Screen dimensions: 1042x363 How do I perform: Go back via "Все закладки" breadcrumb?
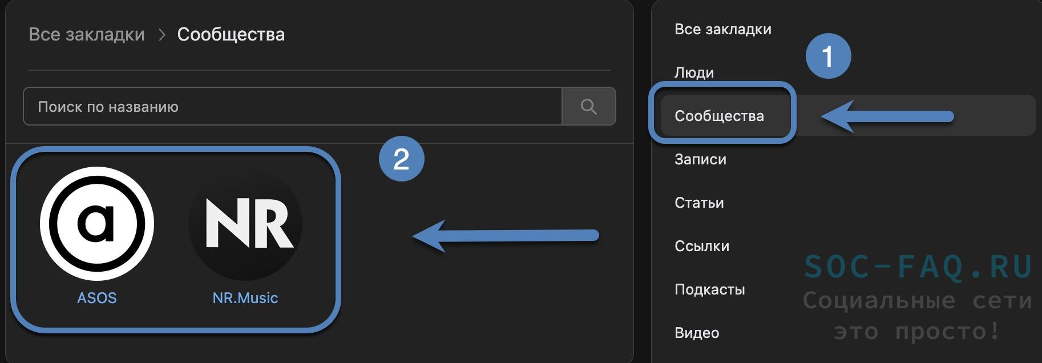tap(87, 34)
